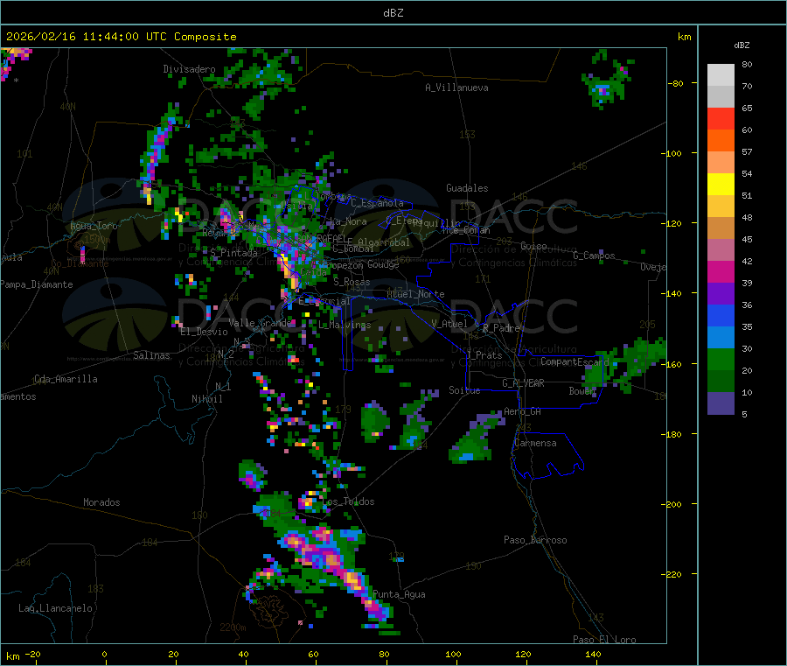Click the Cda_Amarilla place label
This screenshot has width=787, height=666.
[x=66, y=379]
